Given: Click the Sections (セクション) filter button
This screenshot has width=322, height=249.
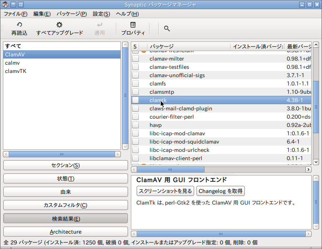Looking at the screenshot, I should pos(66,165).
